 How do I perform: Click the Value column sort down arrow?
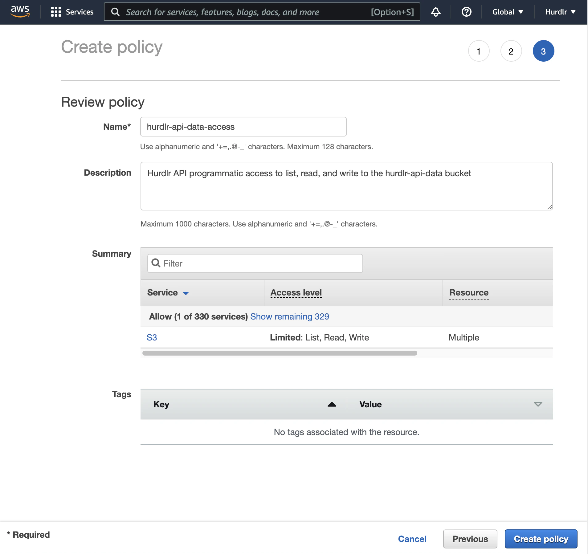click(538, 404)
